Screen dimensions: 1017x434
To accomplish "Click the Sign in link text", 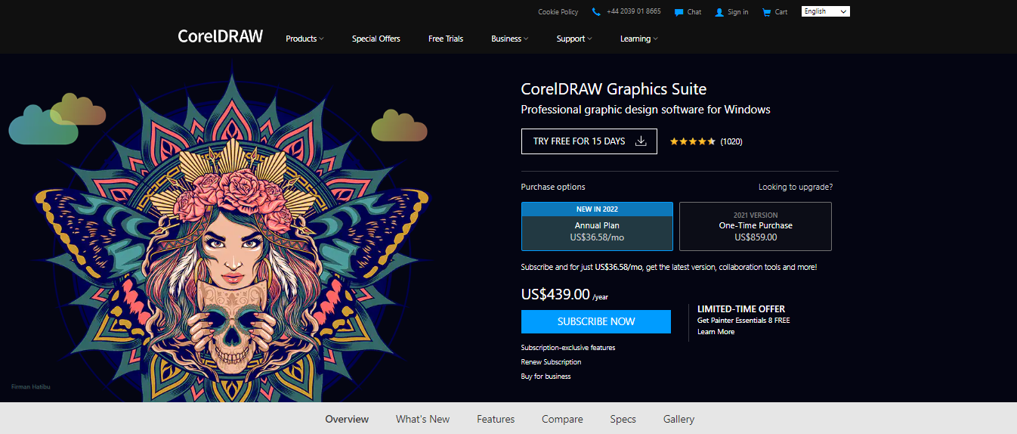I will tap(738, 12).
